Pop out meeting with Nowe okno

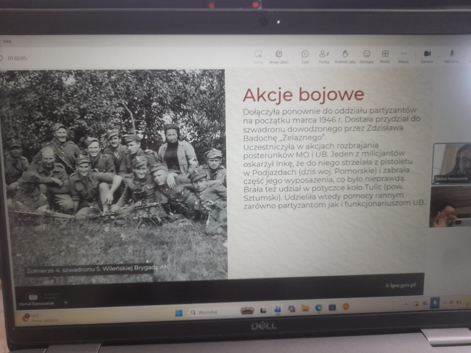(278, 56)
